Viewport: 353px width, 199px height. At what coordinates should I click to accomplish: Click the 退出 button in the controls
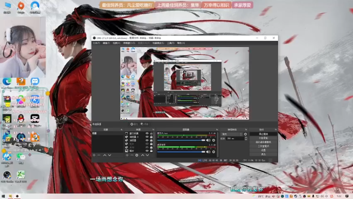(263, 154)
